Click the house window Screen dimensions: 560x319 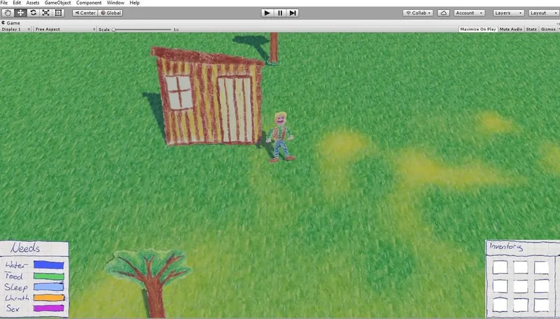tap(179, 92)
